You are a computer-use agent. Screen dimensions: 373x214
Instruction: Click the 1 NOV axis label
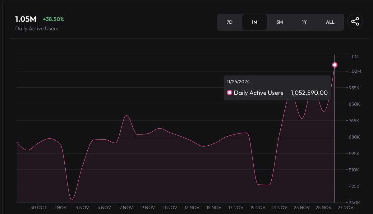[60, 207]
